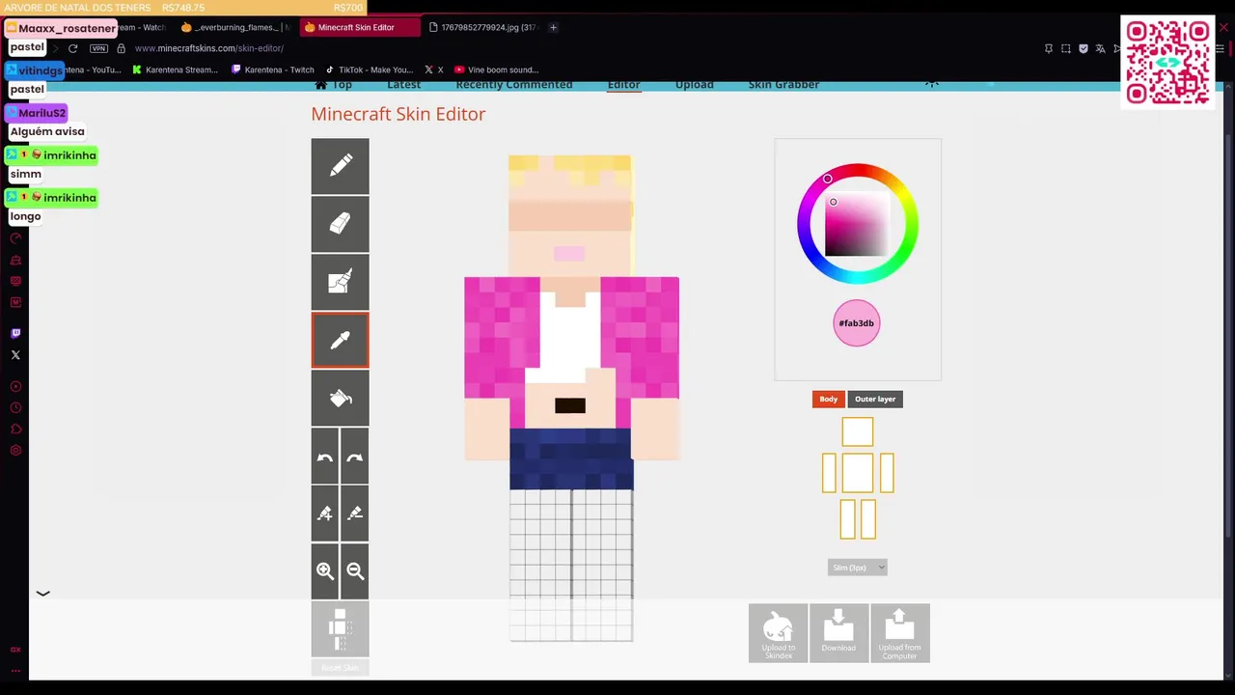Click the site lock icon
1235x695 pixels.
(121, 48)
